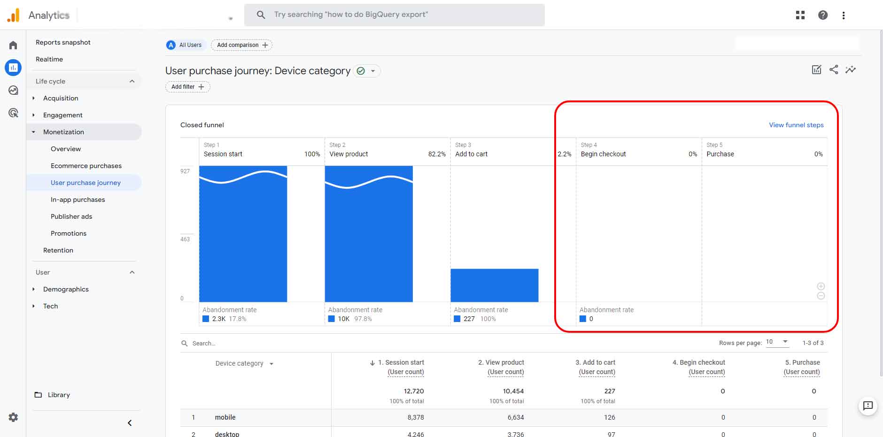
Task: Go to the Realtime report
Action: [x=49, y=59]
